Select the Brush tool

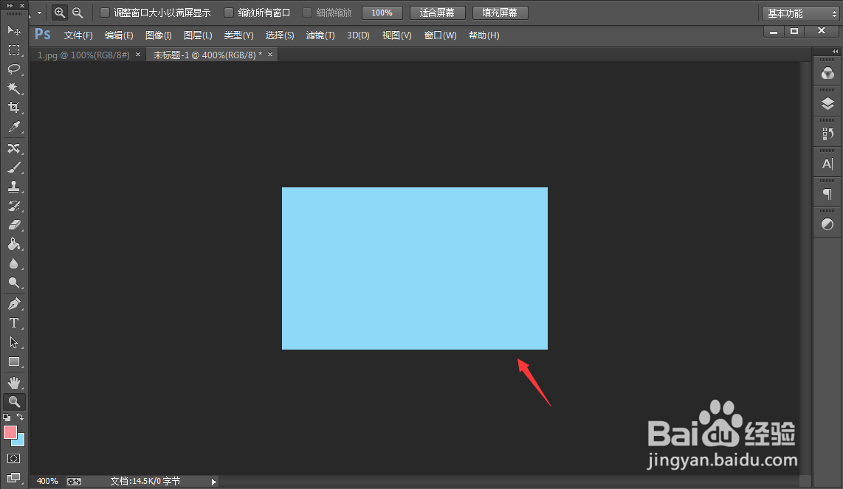[x=14, y=167]
